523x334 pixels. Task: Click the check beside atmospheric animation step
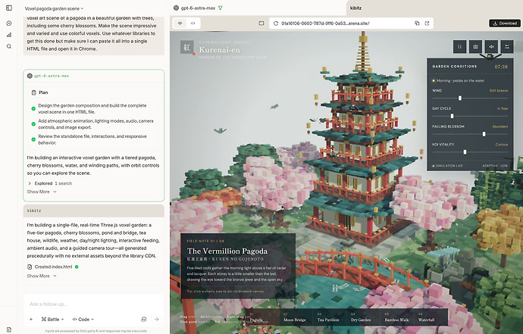(33, 124)
